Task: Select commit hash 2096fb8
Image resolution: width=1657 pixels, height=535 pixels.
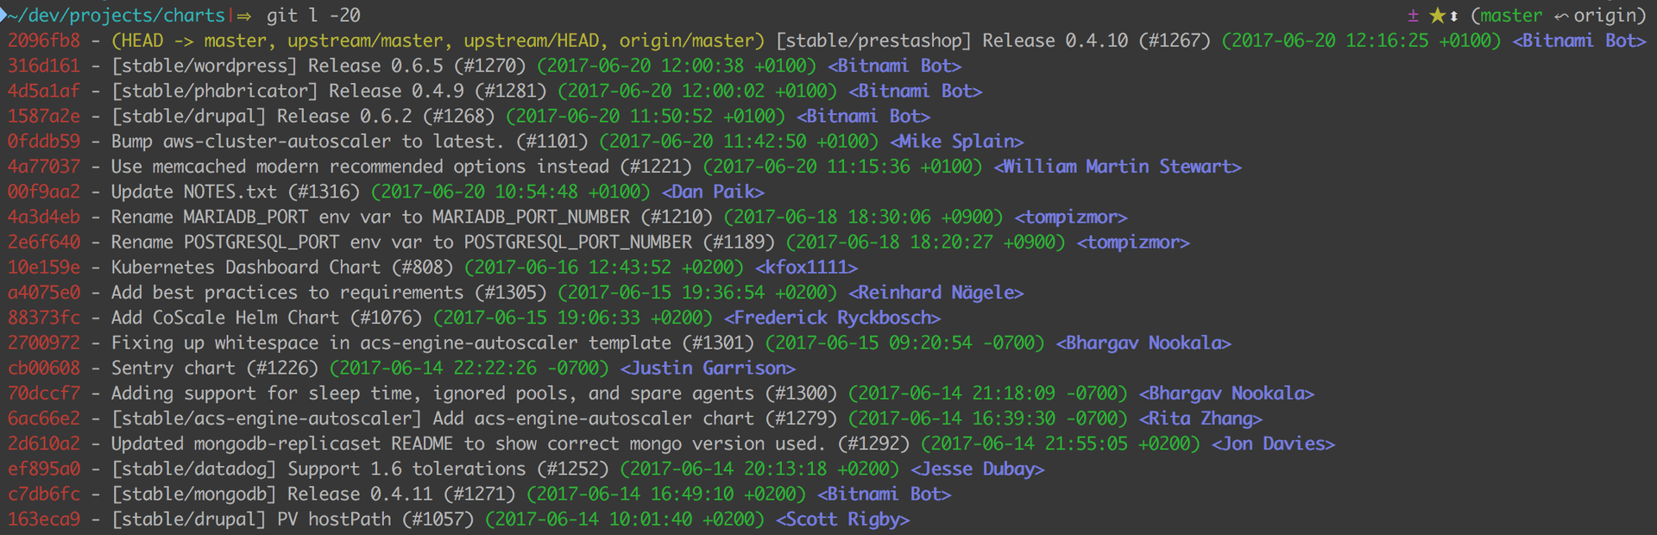Action: click(x=44, y=41)
